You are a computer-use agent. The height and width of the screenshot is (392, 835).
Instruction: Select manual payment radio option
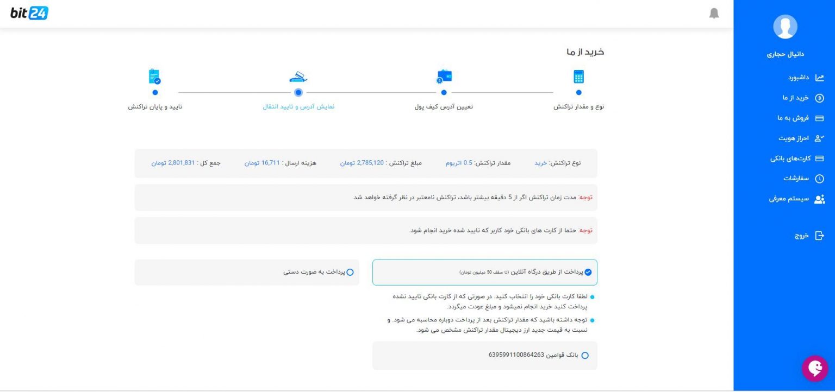[350, 273]
